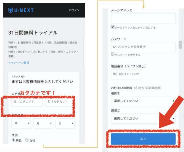The height and width of the screenshot is (152, 184).
Task: Open the 選択② prefecture dropdown
Action: click(143, 119)
